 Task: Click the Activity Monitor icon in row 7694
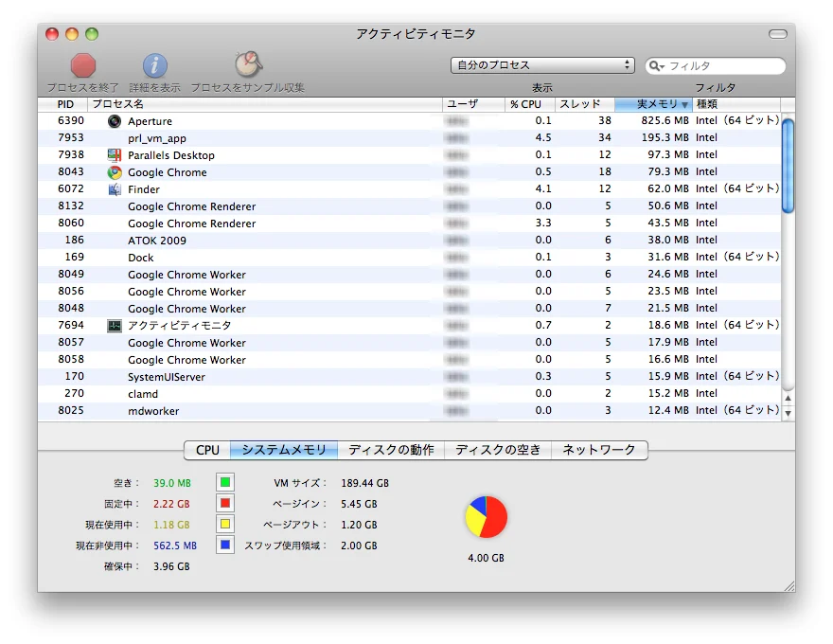[x=115, y=325]
